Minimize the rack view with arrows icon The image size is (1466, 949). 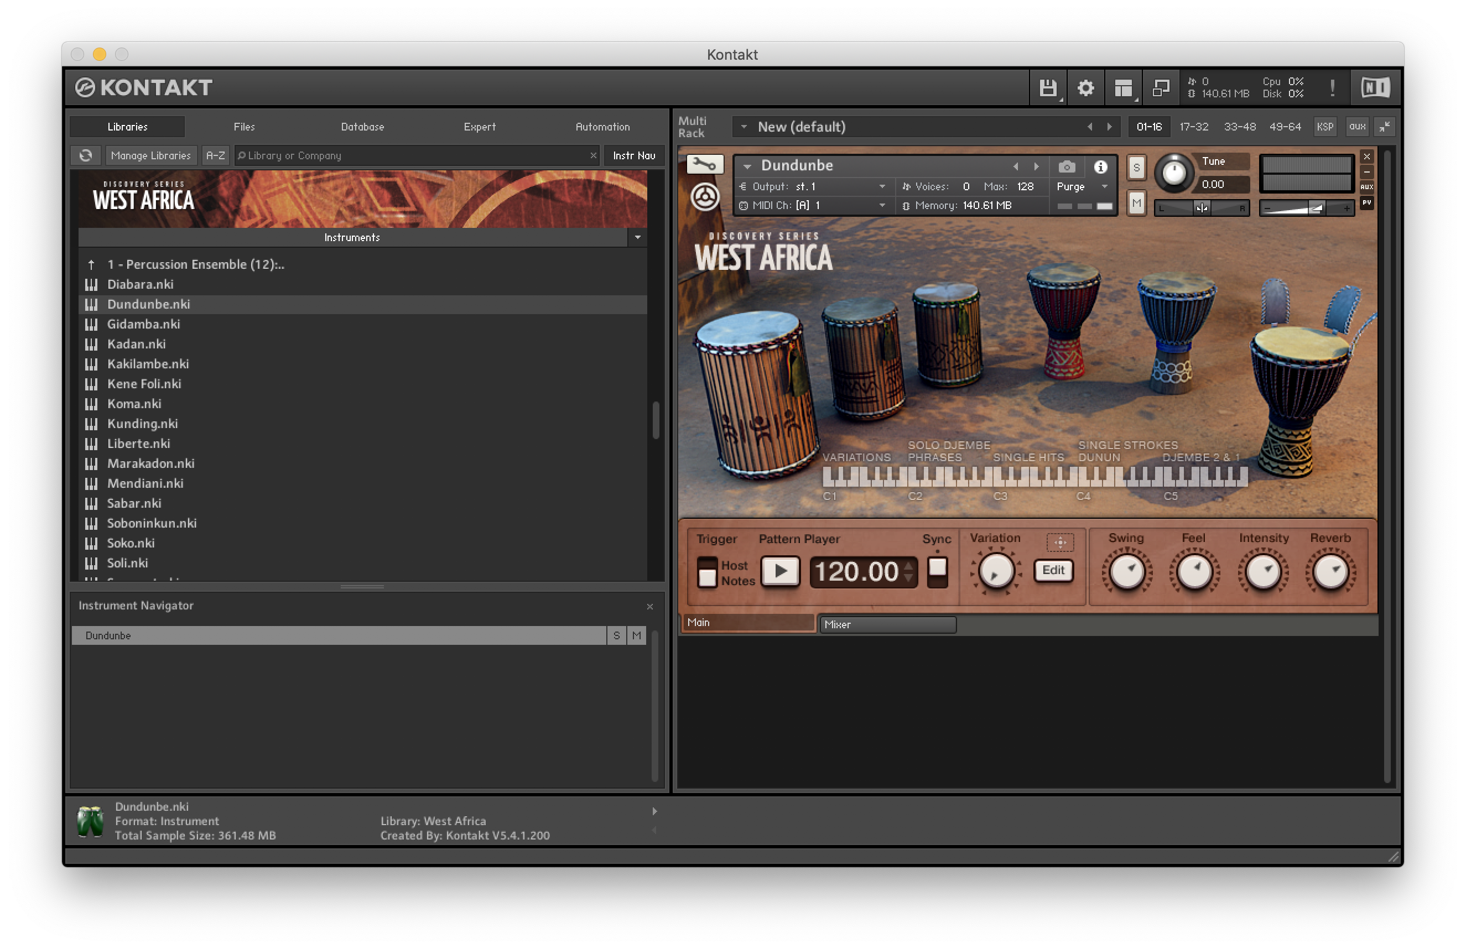tap(1385, 127)
